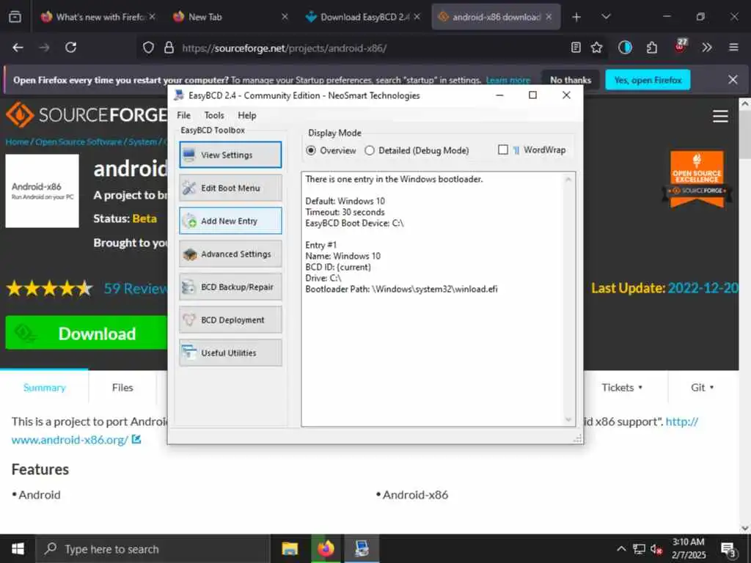751x563 pixels.
Task: Open Useful Utilities section
Action: click(230, 353)
